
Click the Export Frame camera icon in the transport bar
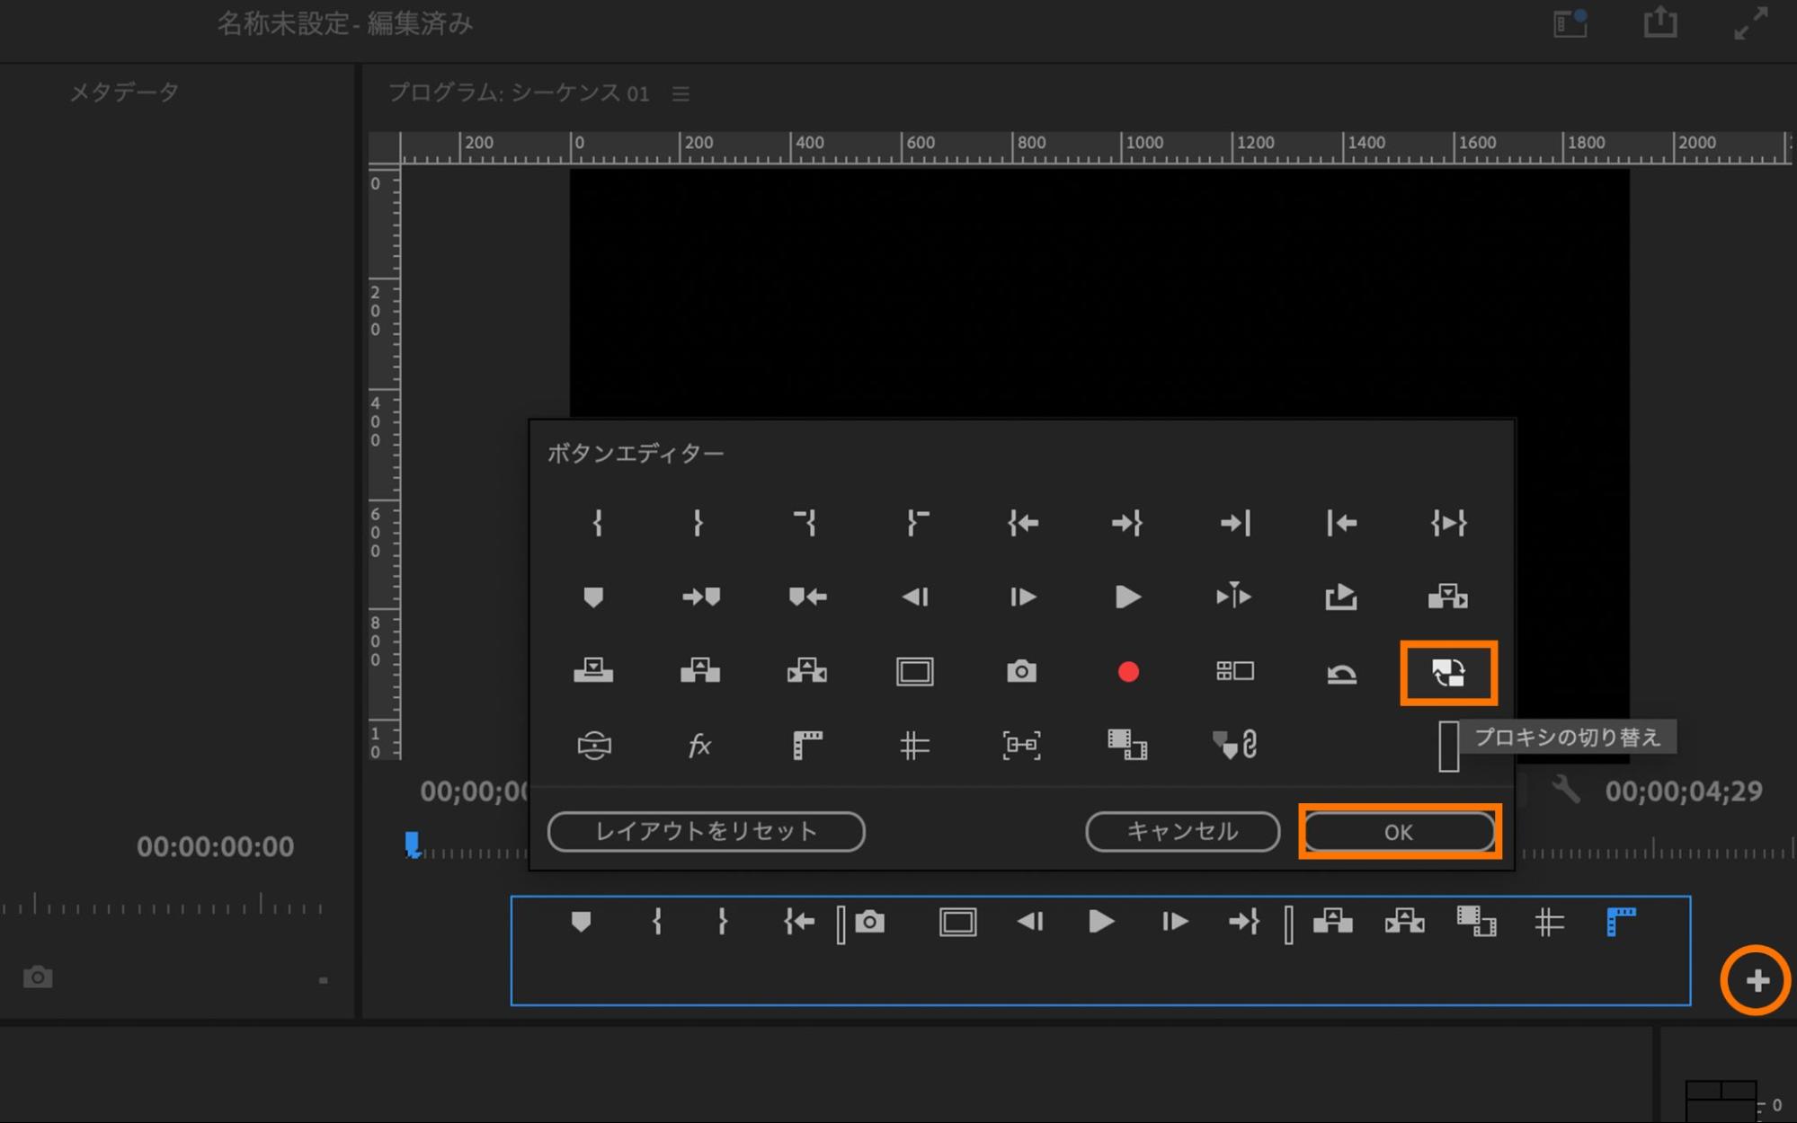pos(869,922)
